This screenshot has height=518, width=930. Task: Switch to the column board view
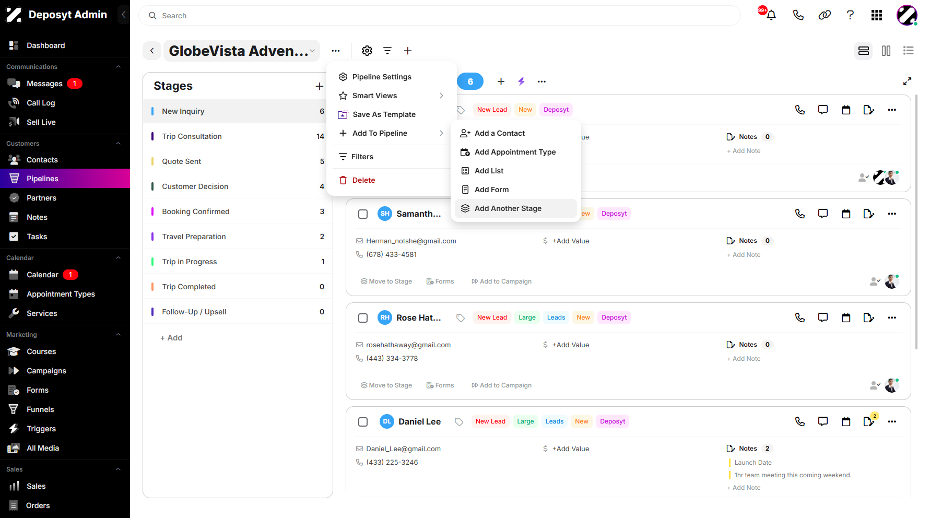[x=886, y=51]
